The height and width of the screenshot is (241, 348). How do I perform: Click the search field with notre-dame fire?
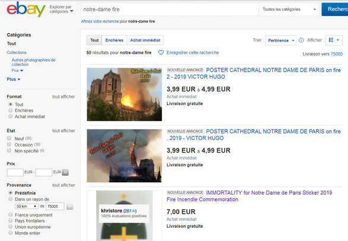(170, 9)
